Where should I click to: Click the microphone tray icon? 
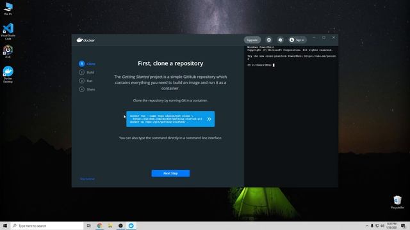[x=372, y=226]
